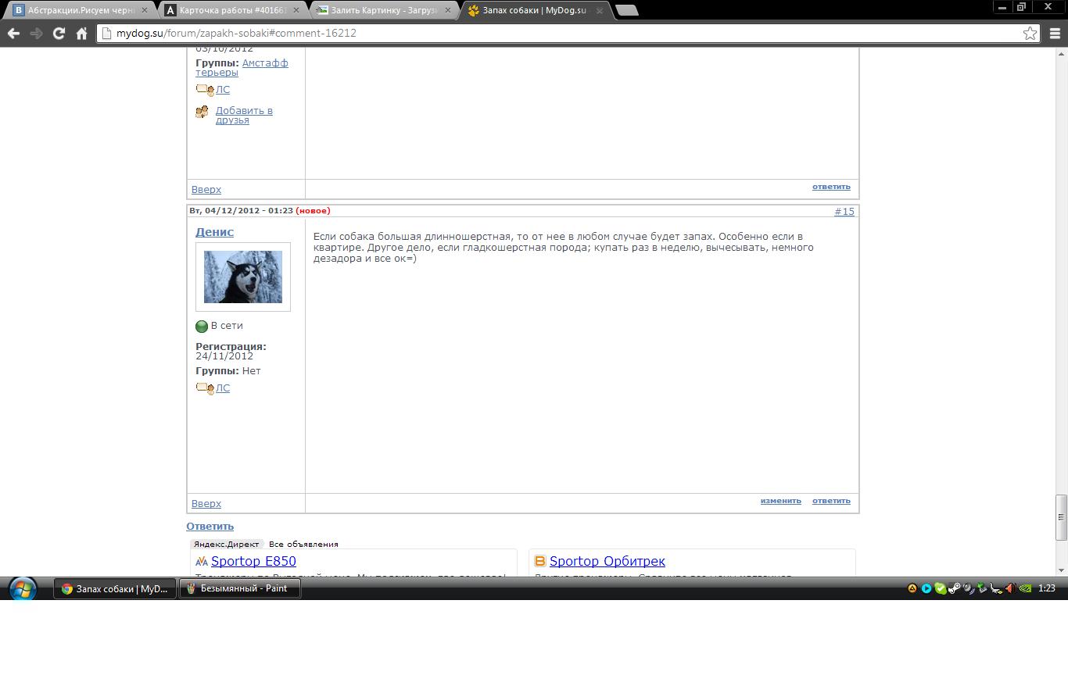Open the Windows Start menu
The height and width of the screenshot is (686, 1068).
22,588
